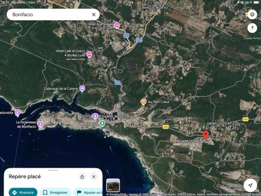Tap the T10 road badge
261x196 pixels.
[x=139, y=40]
